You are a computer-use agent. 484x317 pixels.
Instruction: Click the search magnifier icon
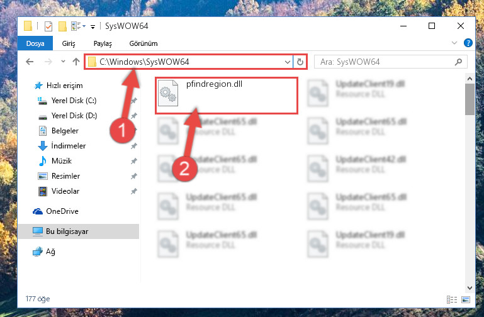(x=458, y=62)
